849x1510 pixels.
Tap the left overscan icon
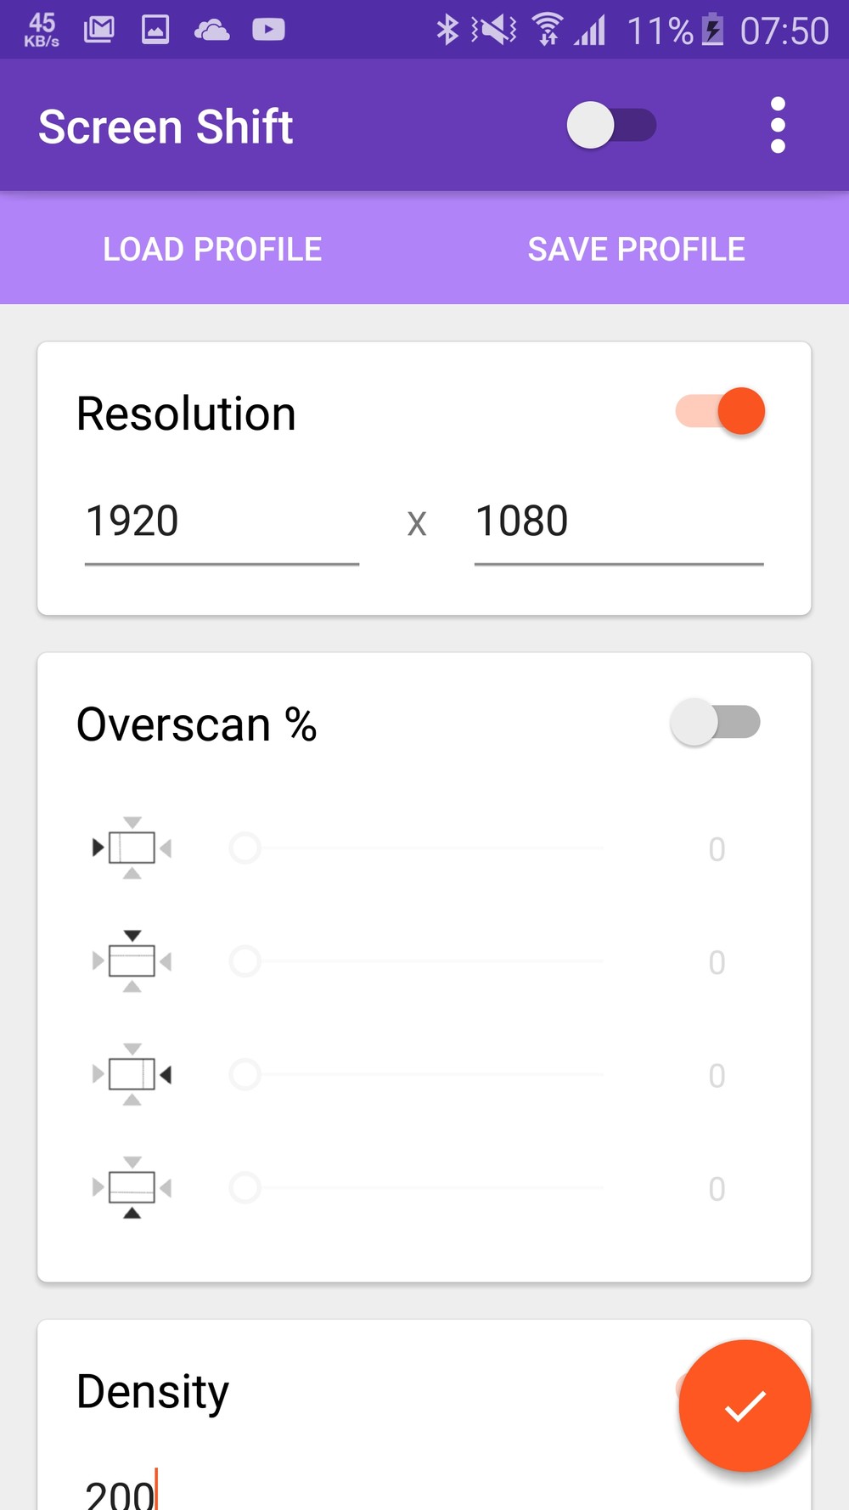(132, 848)
